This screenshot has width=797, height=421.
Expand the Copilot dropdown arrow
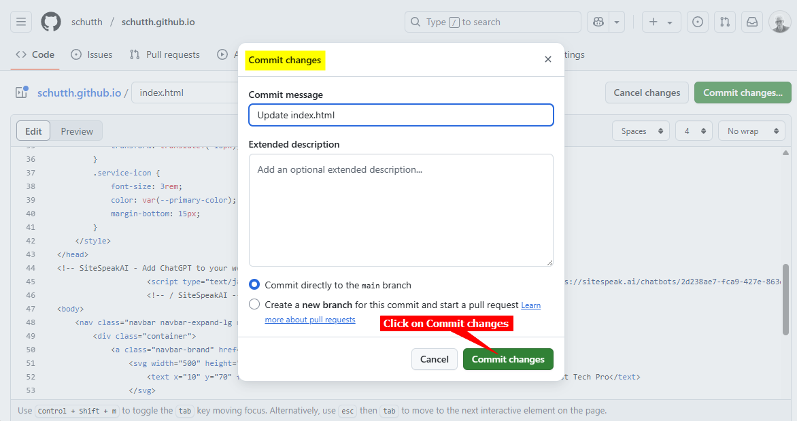click(x=617, y=22)
